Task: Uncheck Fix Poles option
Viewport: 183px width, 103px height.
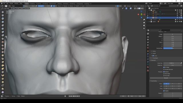Action: coord(164,68)
